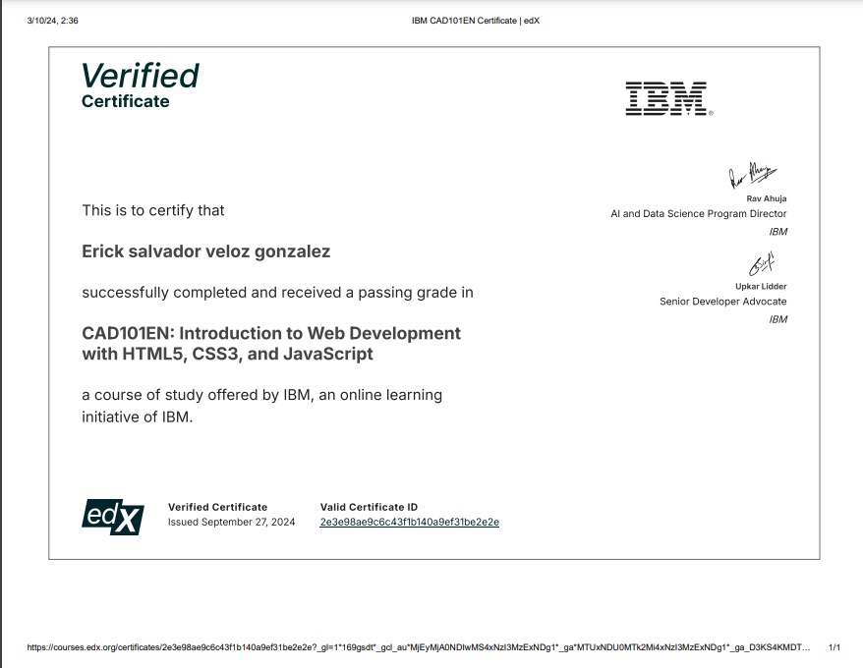Click the IBM wordmark beside edX logo
The height and width of the screenshot is (668, 863).
666,97
